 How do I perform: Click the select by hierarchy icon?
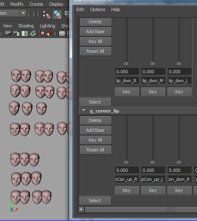pos(46,14)
